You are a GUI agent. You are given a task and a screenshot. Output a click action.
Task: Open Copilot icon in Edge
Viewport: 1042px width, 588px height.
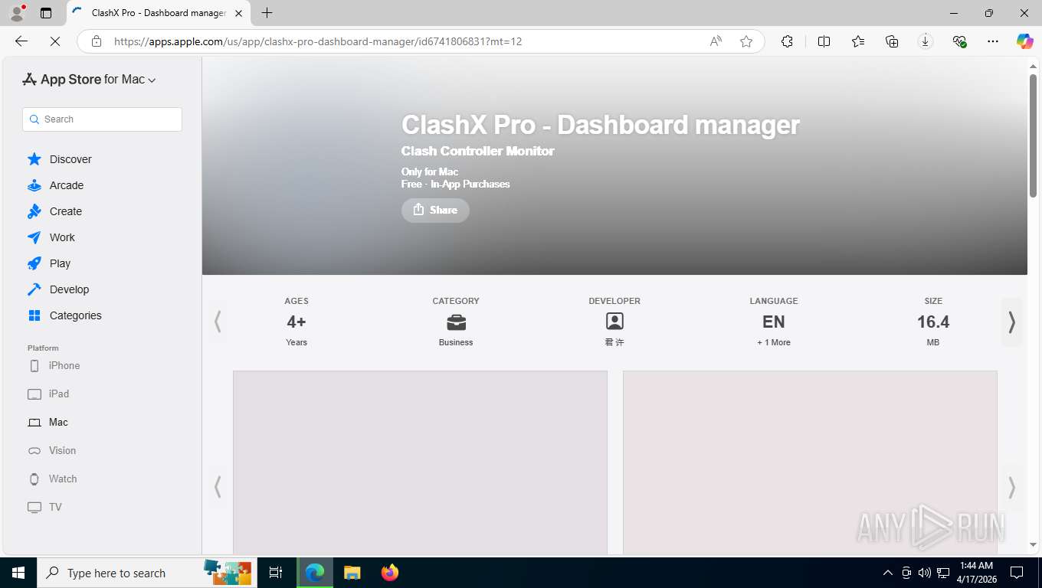click(1024, 41)
